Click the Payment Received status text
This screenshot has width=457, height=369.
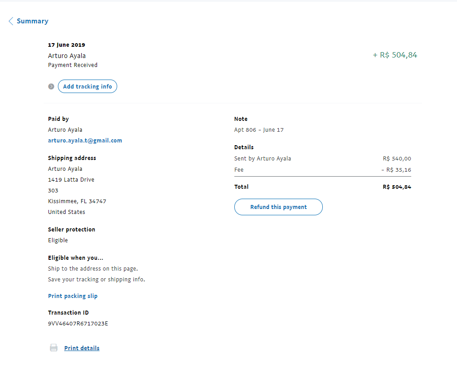73,65
